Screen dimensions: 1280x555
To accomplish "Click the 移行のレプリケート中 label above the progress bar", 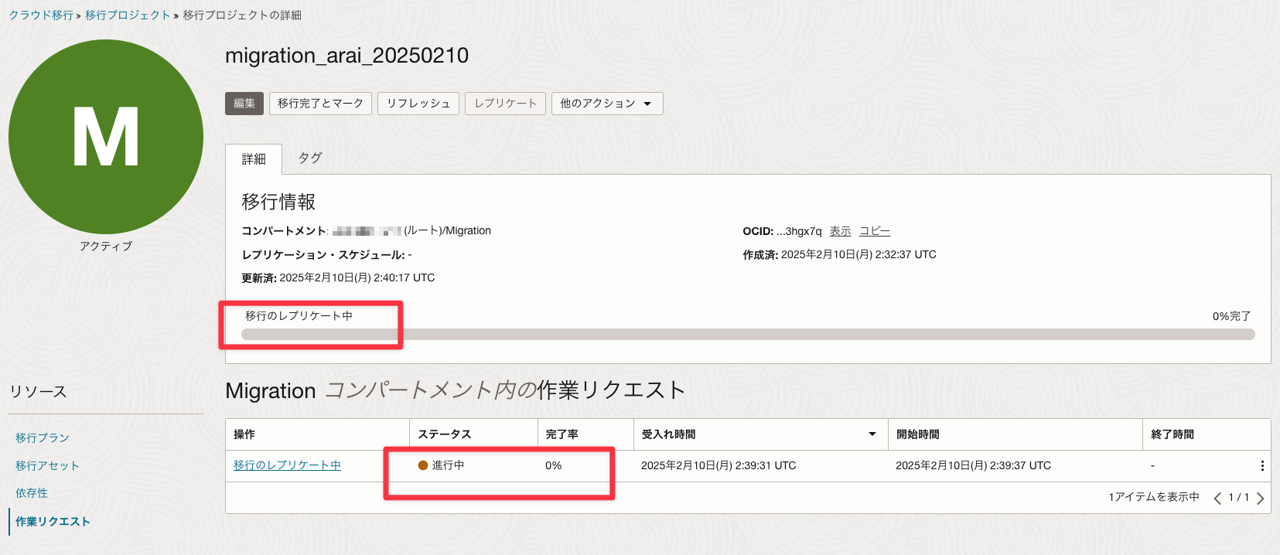I will tap(299, 316).
